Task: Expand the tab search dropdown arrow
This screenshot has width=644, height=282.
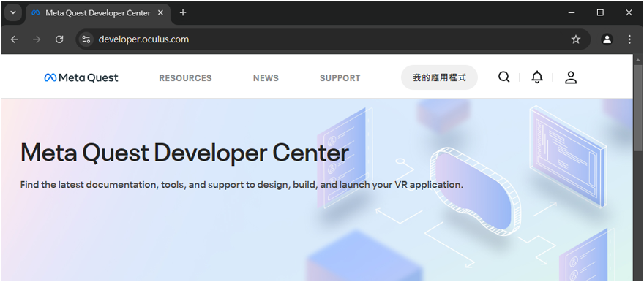Action: point(12,12)
